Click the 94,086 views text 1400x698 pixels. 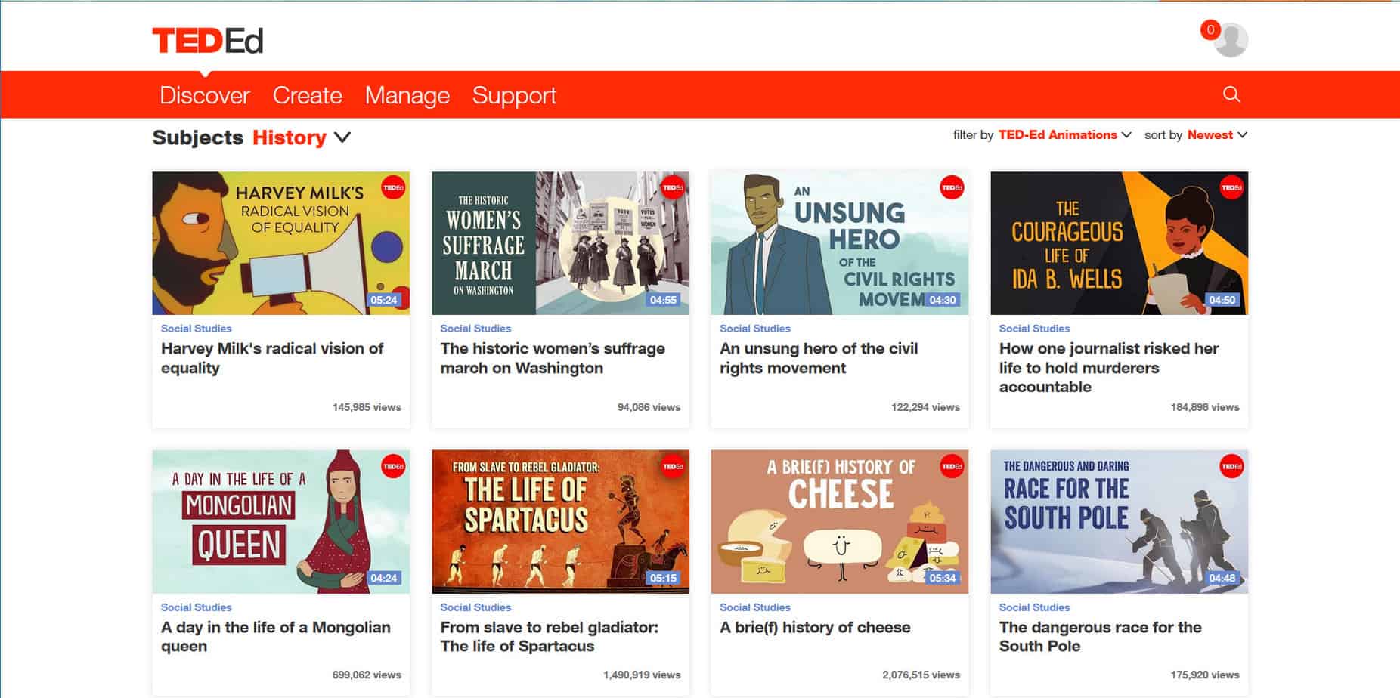[x=649, y=407]
